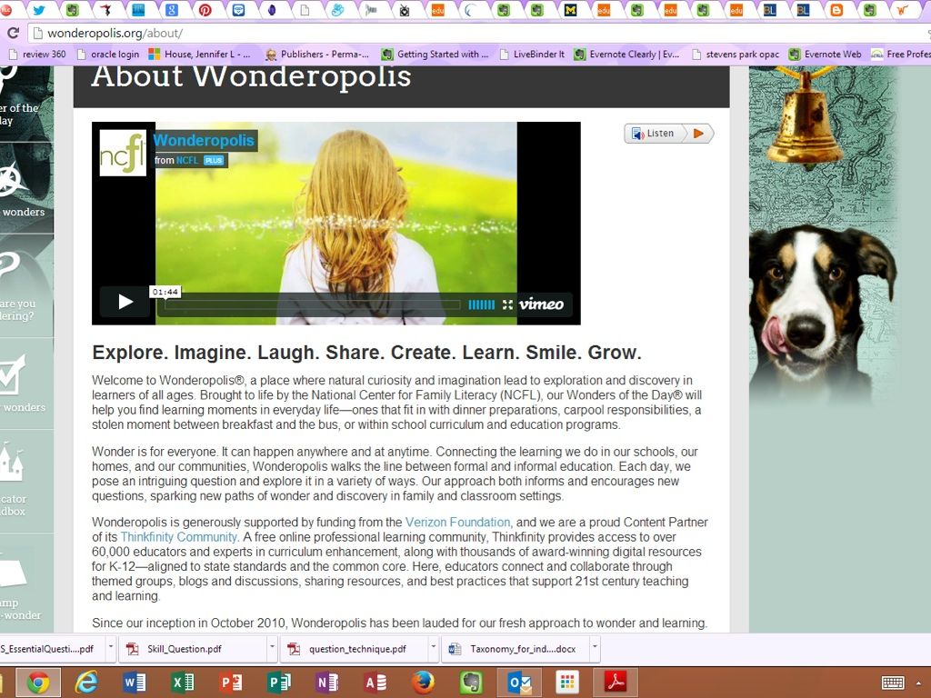The image size is (931, 698).
Task: Toggle fullscreen on the video player
Action: (x=507, y=304)
